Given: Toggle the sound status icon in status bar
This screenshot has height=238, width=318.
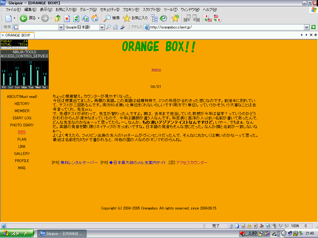Looking at the screenshot, I should pos(261,226).
